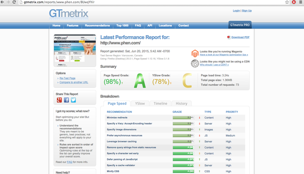Click the Download PDF link
This screenshot has height=174, width=304.
[241, 37]
